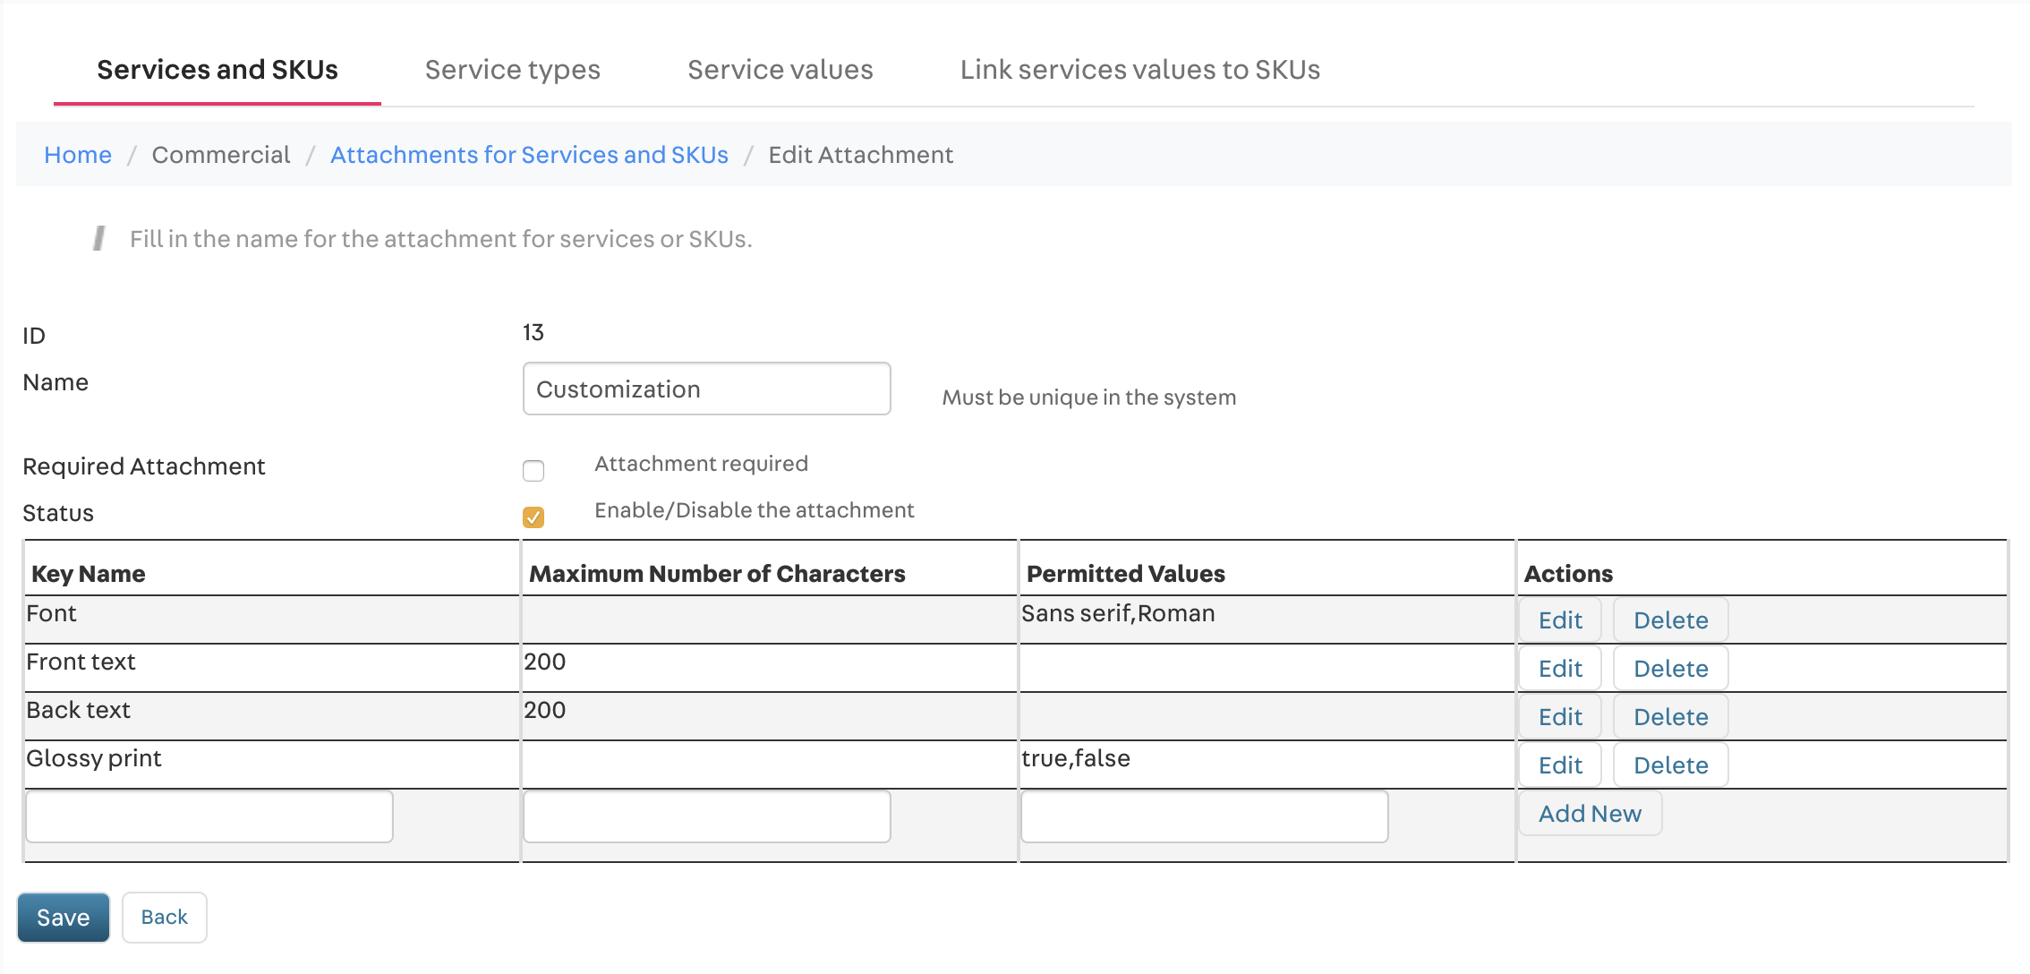2030x974 pixels.
Task: Enable the Attachment required checkbox
Action: click(533, 471)
